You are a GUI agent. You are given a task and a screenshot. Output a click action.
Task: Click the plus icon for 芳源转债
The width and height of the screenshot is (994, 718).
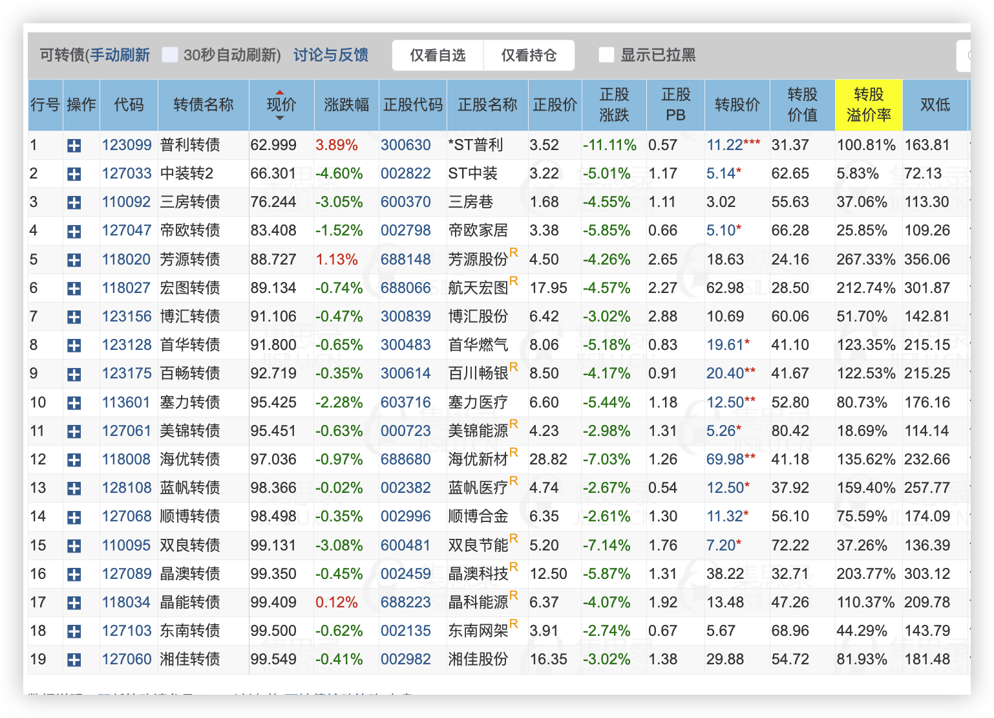coord(74,261)
